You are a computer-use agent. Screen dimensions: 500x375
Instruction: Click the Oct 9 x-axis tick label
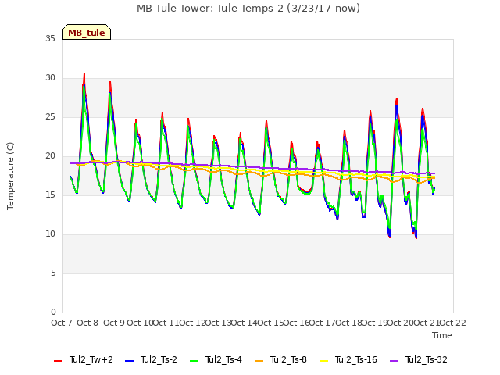coord(114,323)
